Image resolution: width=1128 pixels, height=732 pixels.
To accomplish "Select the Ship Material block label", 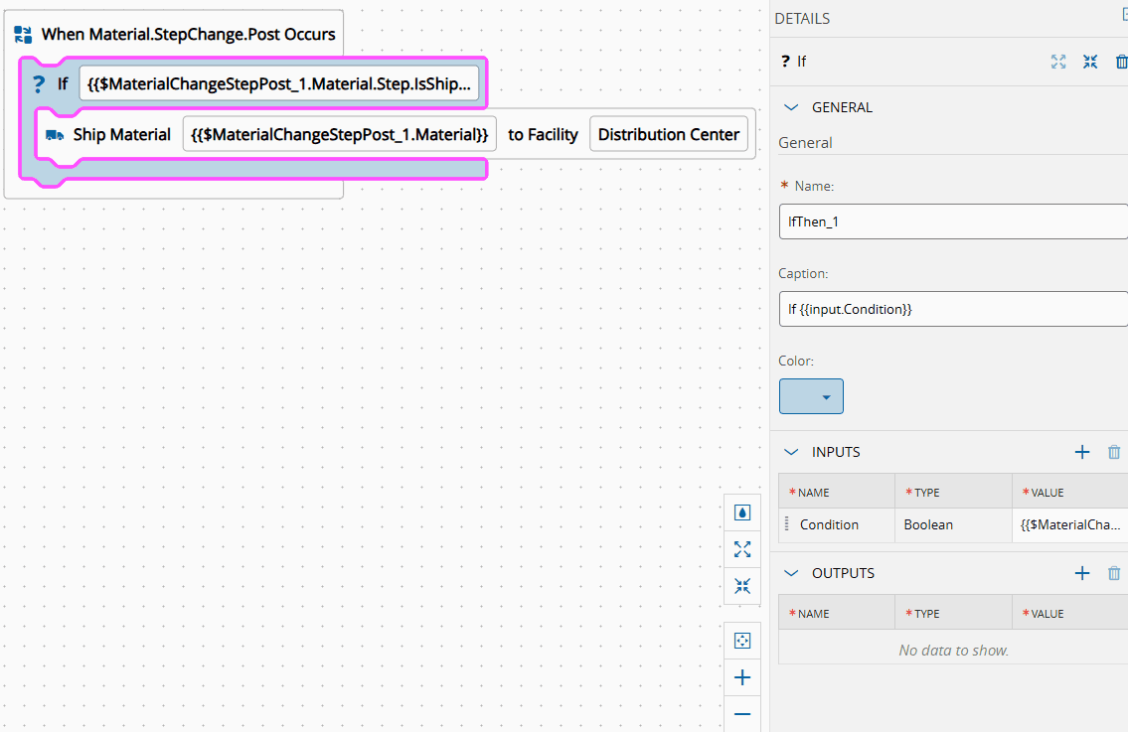I will pos(121,135).
